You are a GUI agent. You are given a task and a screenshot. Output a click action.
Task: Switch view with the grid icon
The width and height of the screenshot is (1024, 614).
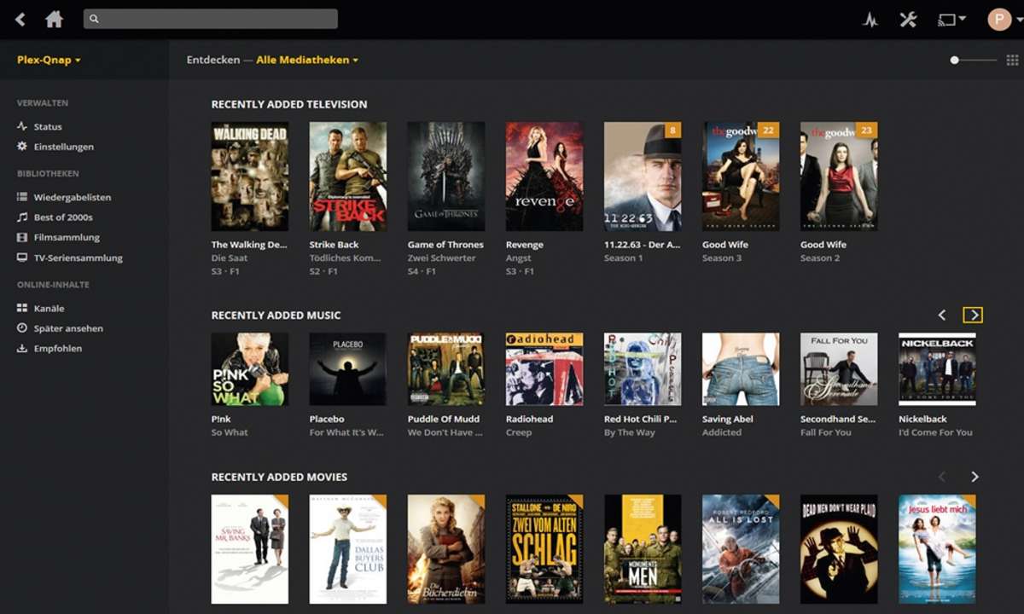[1012, 61]
